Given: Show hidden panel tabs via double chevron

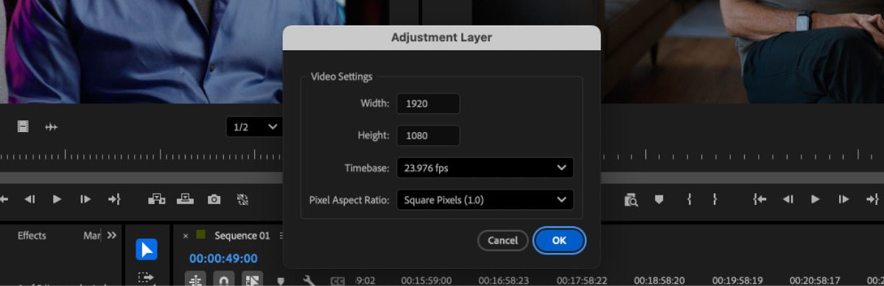Looking at the screenshot, I should [x=112, y=236].
